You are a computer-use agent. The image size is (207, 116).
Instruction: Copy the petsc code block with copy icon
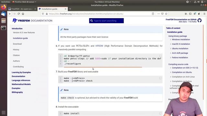point(160,56)
